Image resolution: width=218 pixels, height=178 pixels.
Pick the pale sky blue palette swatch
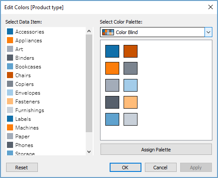[131, 85]
